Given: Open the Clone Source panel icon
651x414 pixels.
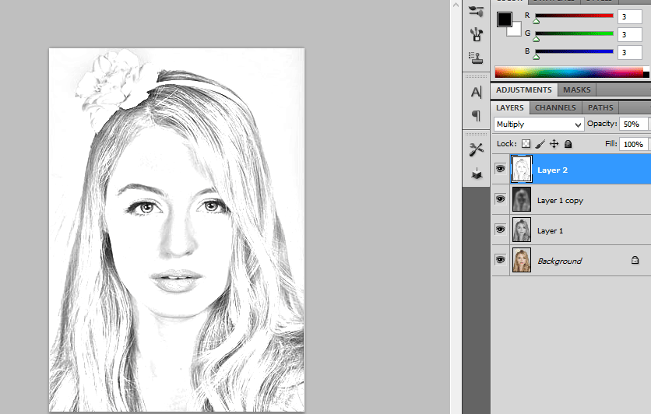Looking at the screenshot, I should coord(477,58).
